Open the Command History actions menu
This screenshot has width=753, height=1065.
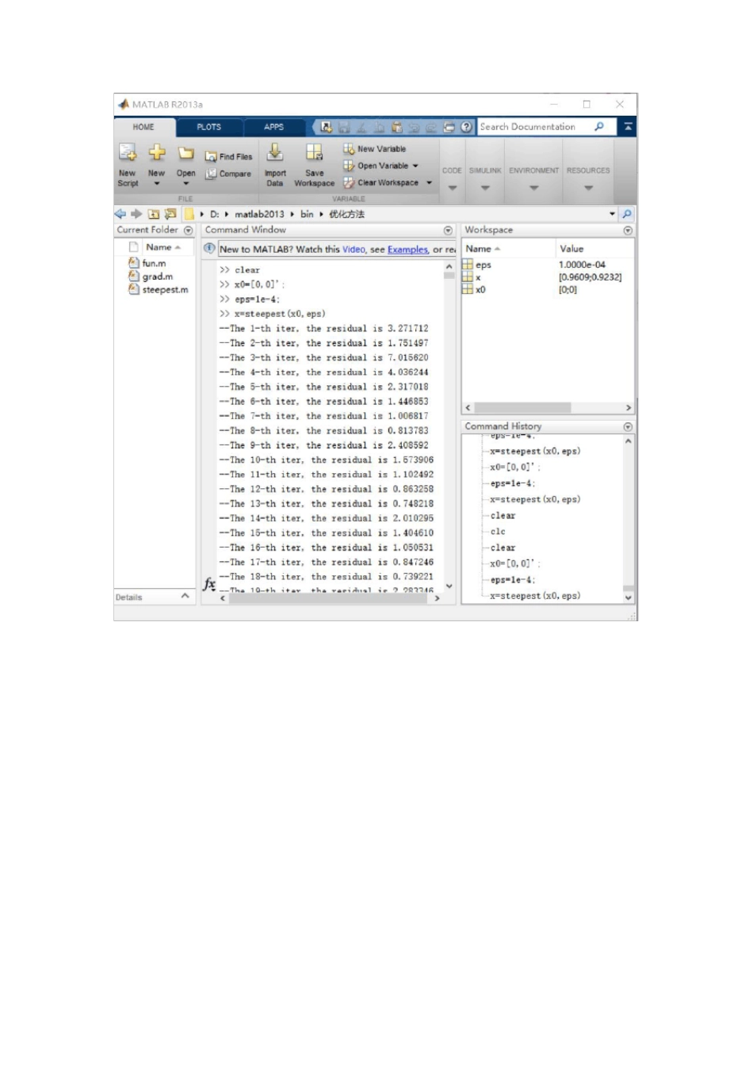click(628, 427)
